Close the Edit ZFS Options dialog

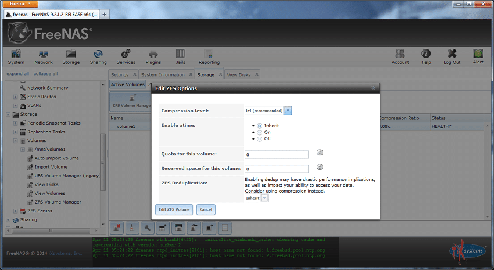(373, 88)
